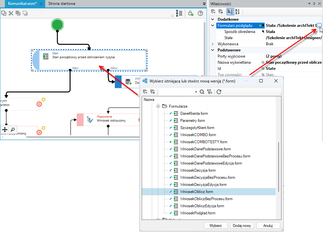Select WniosekDecyzja.form in the tree
This screenshot has height=236, width=323.
pyautogui.click(x=198, y=170)
